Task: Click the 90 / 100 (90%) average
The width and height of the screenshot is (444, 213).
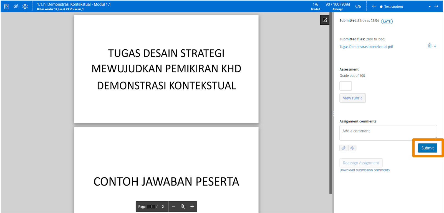Action: tap(338, 6)
